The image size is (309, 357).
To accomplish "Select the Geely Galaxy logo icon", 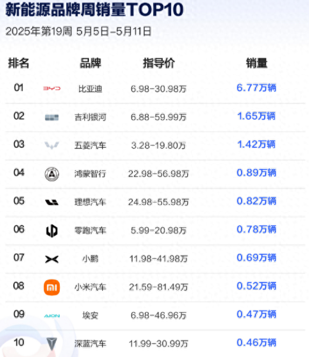I will pos(52,117).
